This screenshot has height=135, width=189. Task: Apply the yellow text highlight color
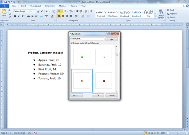click(47, 16)
